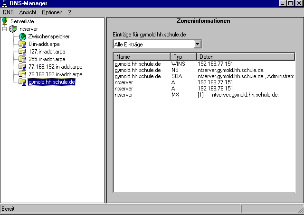Image resolution: width=304 pixels, height=215 pixels.
Task: Select ntserver A record for 192.168.77.151
Action: 123,82
